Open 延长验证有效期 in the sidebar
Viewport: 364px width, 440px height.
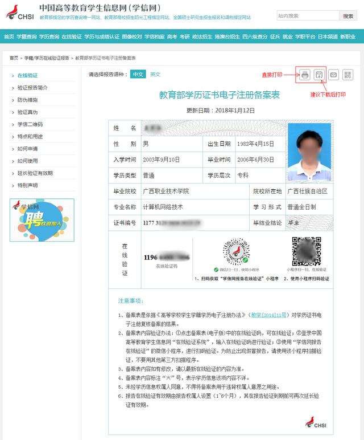tap(35, 173)
